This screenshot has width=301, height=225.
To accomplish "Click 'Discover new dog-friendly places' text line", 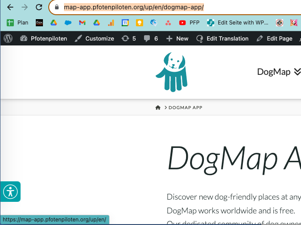I will [234, 197].
